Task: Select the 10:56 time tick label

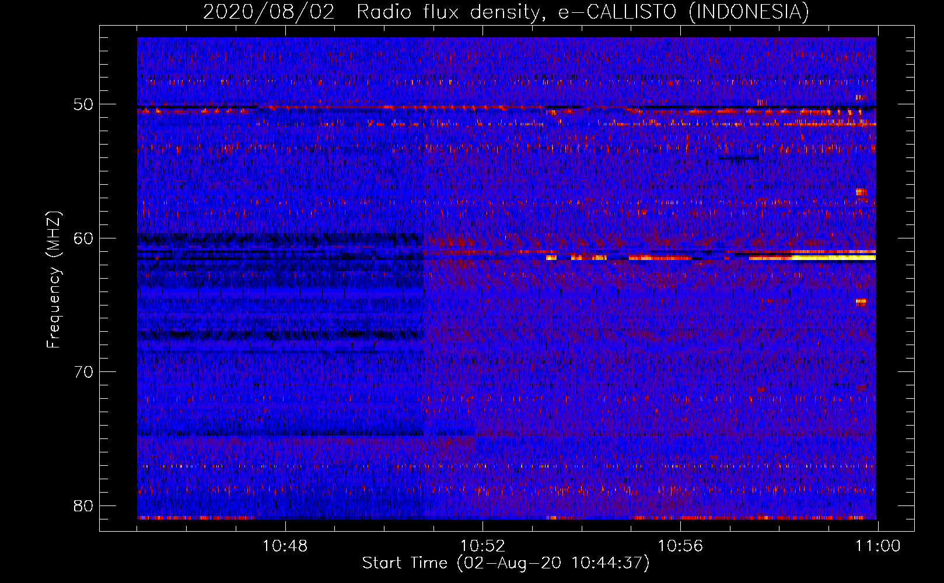Action: tap(680, 546)
